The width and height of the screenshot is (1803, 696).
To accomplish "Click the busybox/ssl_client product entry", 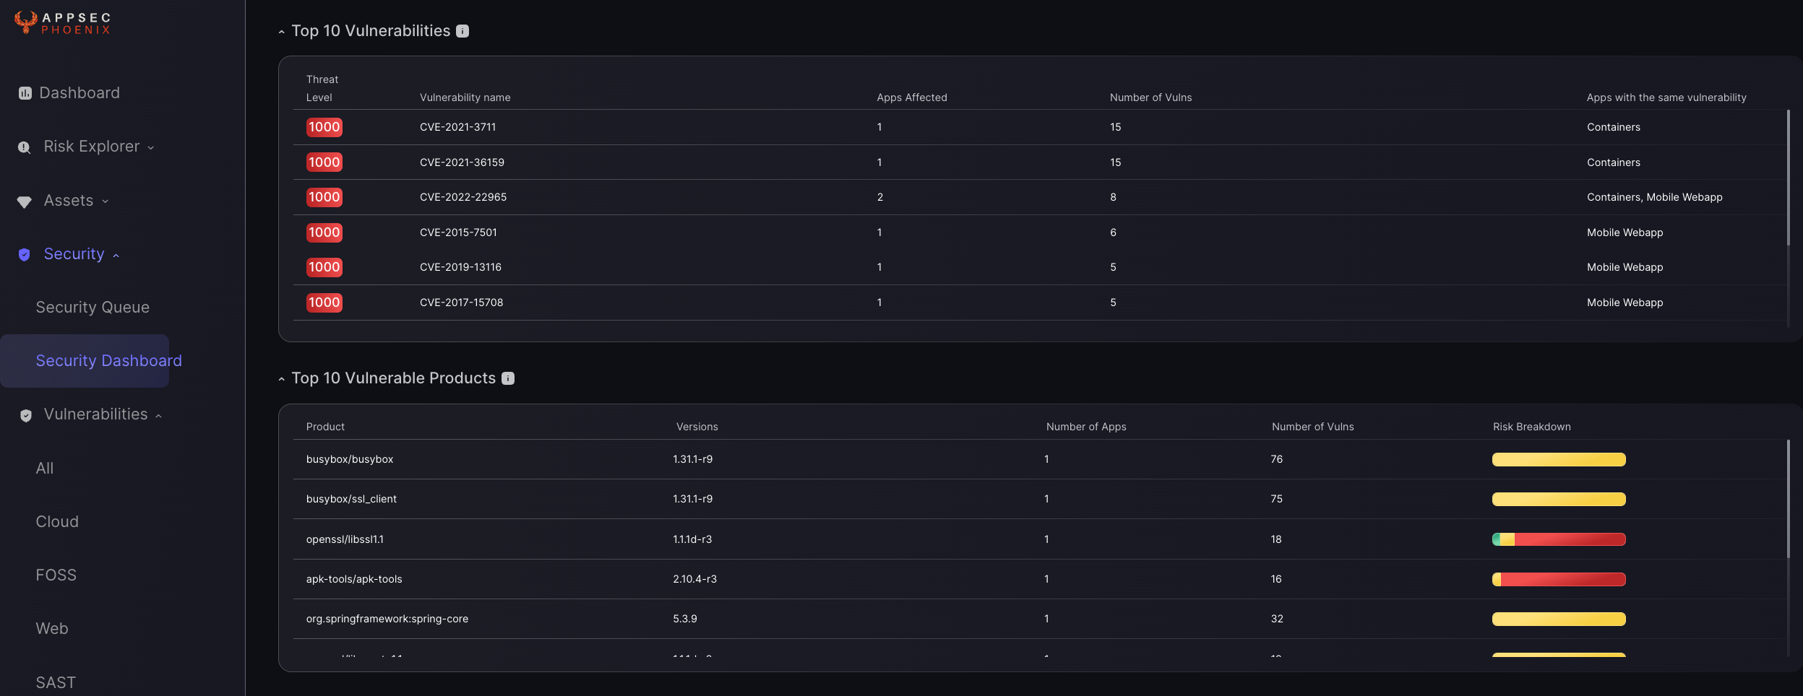I will pyautogui.click(x=351, y=499).
